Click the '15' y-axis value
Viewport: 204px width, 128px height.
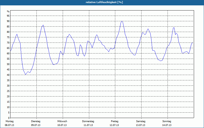click(x=8, y=102)
